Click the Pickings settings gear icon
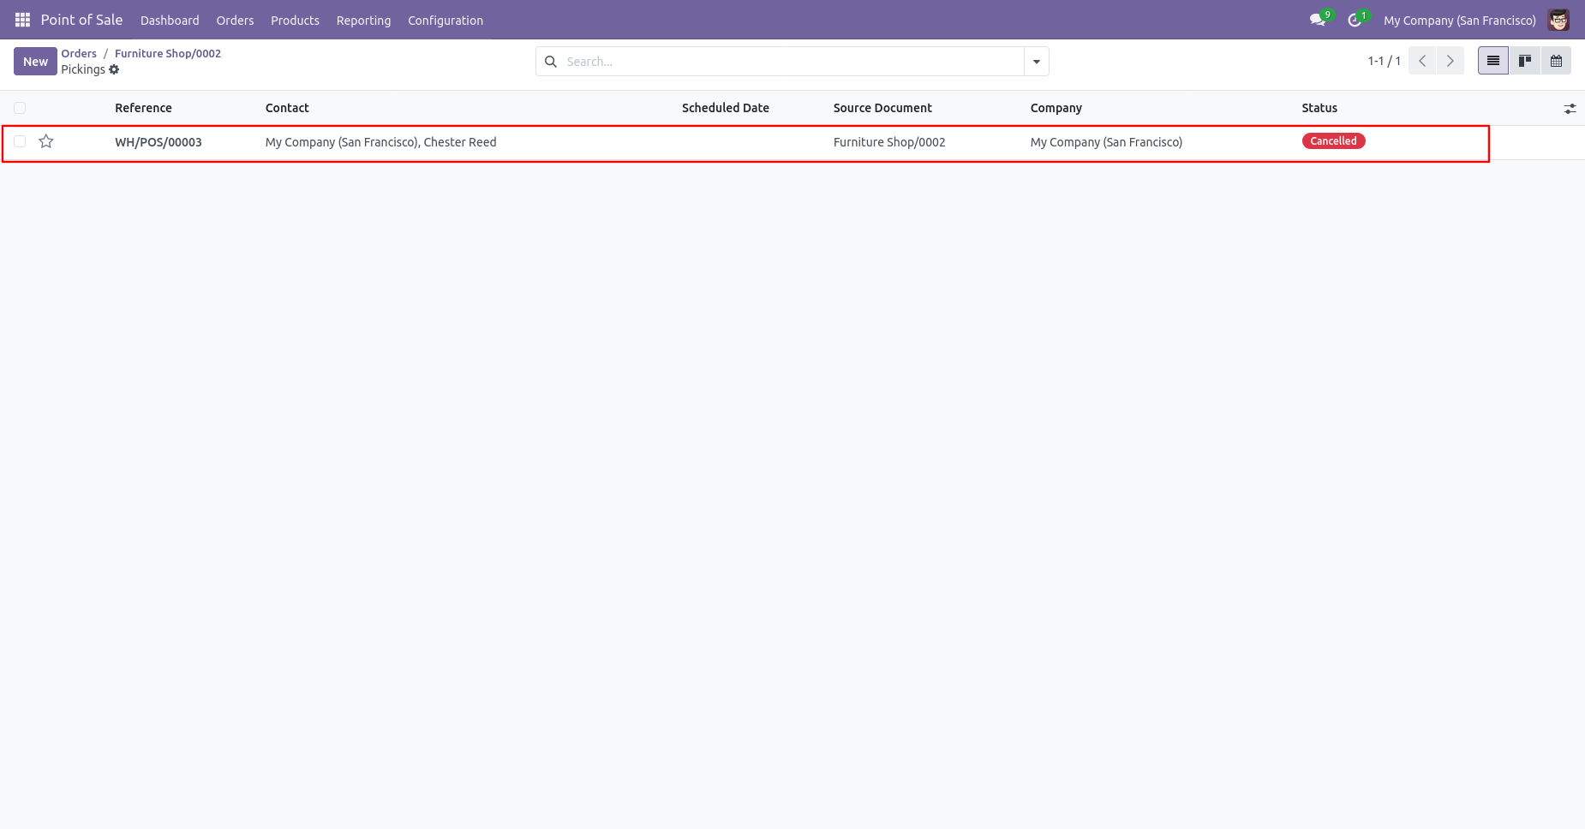 coord(114,69)
